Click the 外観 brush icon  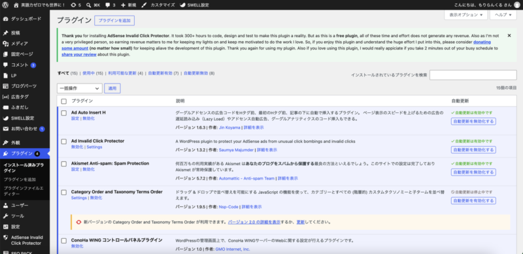click(5, 142)
